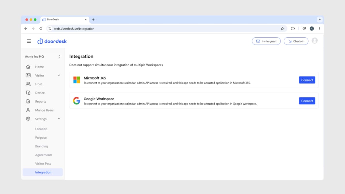
Task: Bookmark page with star icon
Action: [282, 29]
